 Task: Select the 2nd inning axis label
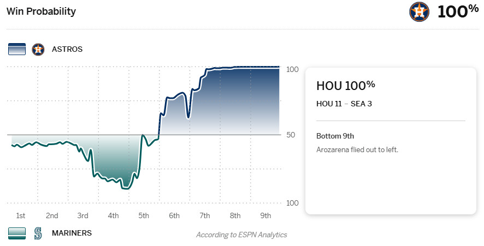click(52, 215)
